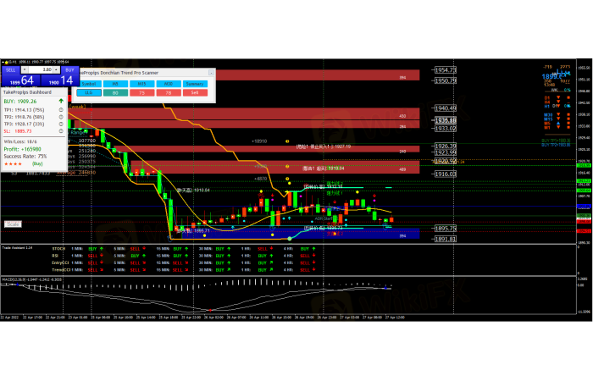Toggle the TP3 1928.17 level circle
The image size is (593, 381).
61,124
